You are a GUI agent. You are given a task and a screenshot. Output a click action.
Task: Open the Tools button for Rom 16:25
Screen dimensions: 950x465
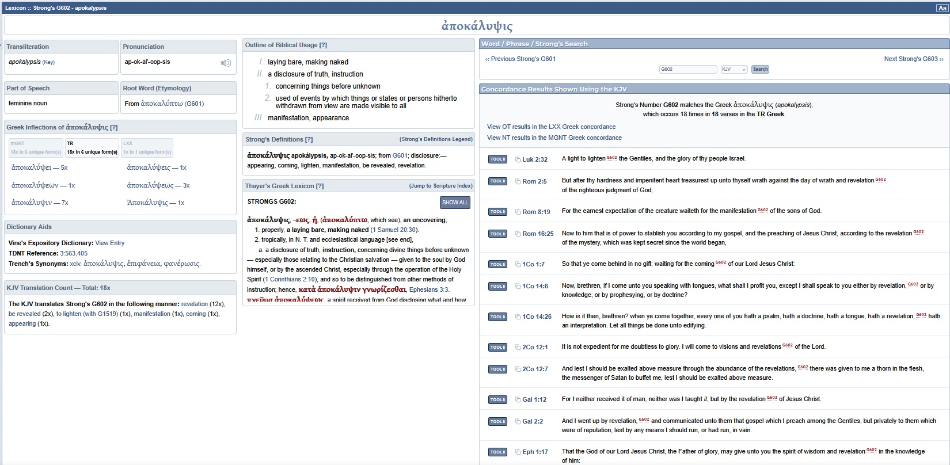[497, 234]
